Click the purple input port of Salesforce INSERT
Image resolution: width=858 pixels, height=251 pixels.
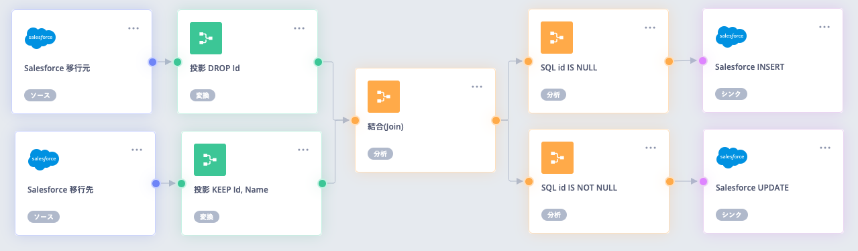(702, 61)
